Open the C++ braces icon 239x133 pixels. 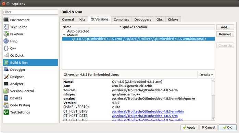click(6, 48)
